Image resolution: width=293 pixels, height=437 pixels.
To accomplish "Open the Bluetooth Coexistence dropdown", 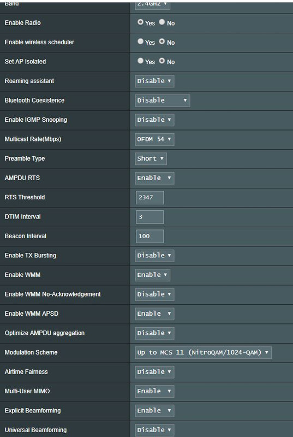I will pyautogui.click(x=163, y=101).
